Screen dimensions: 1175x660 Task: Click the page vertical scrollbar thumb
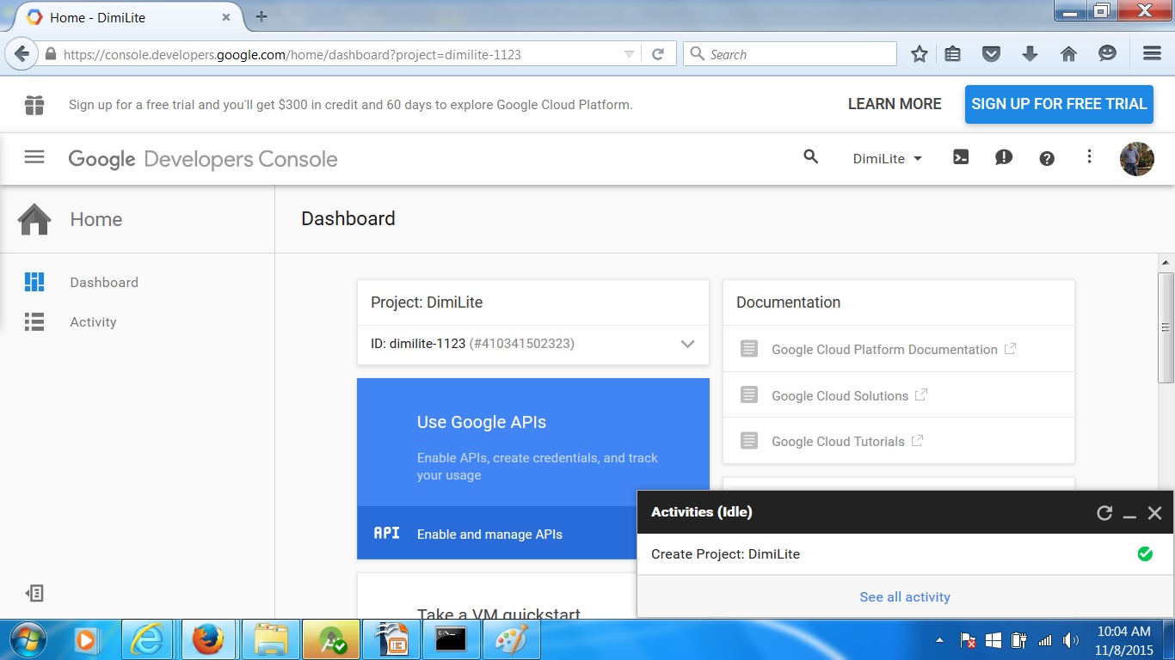pyautogui.click(x=1166, y=327)
